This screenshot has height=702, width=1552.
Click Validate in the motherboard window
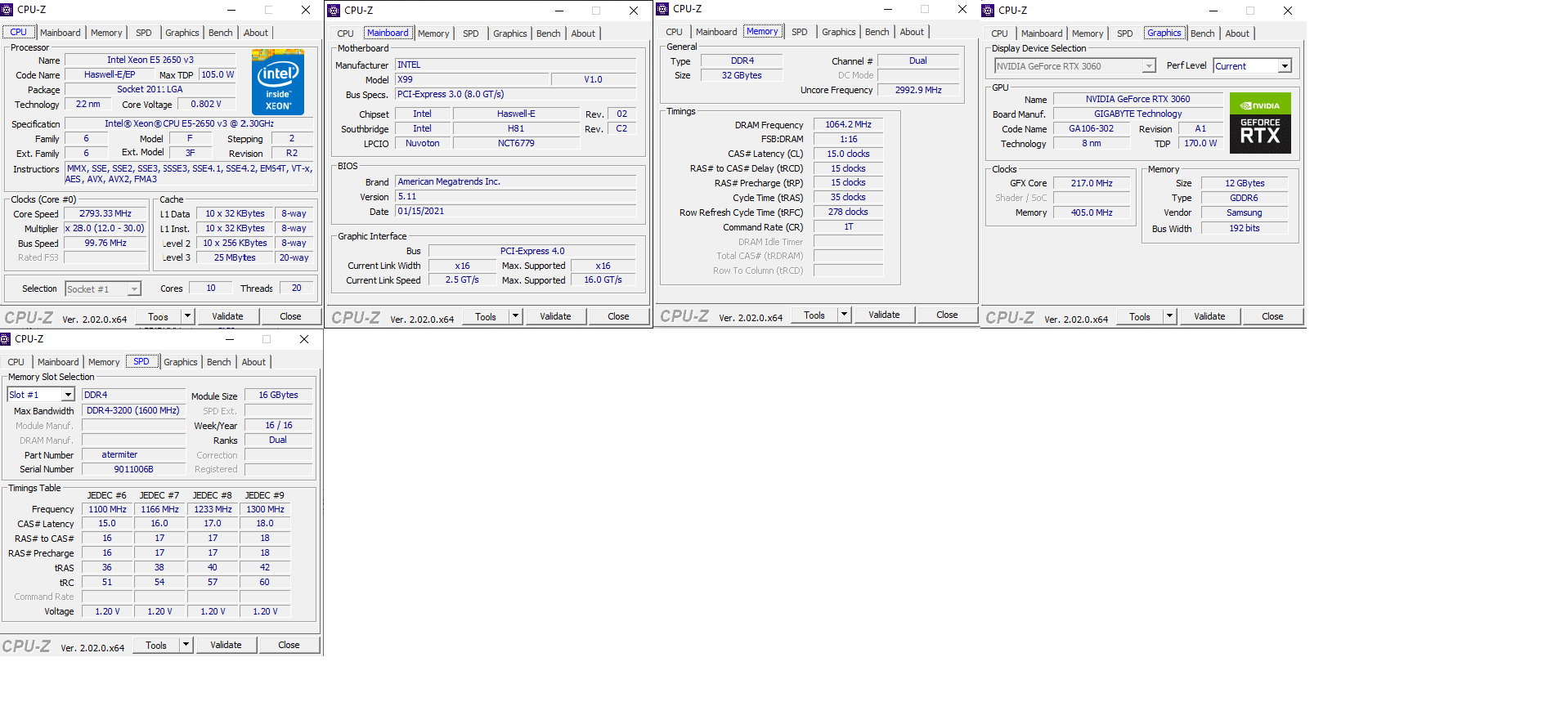pyautogui.click(x=555, y=316)
